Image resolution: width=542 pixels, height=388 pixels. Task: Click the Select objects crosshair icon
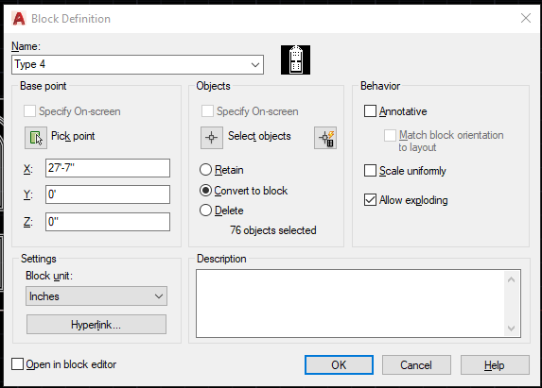(x=212, y=138)
